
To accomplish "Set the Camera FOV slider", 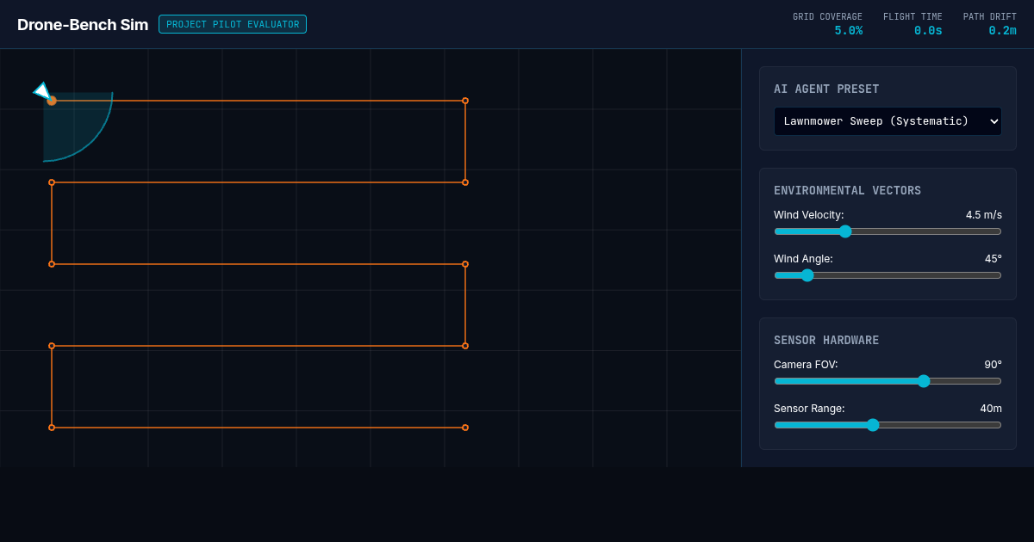I will point(888,381).
